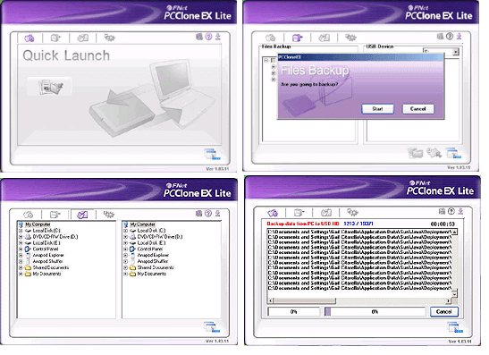Click horizontal scrollbar thumb under backup log
Screen dimensions: 489x355
(305, 300)
